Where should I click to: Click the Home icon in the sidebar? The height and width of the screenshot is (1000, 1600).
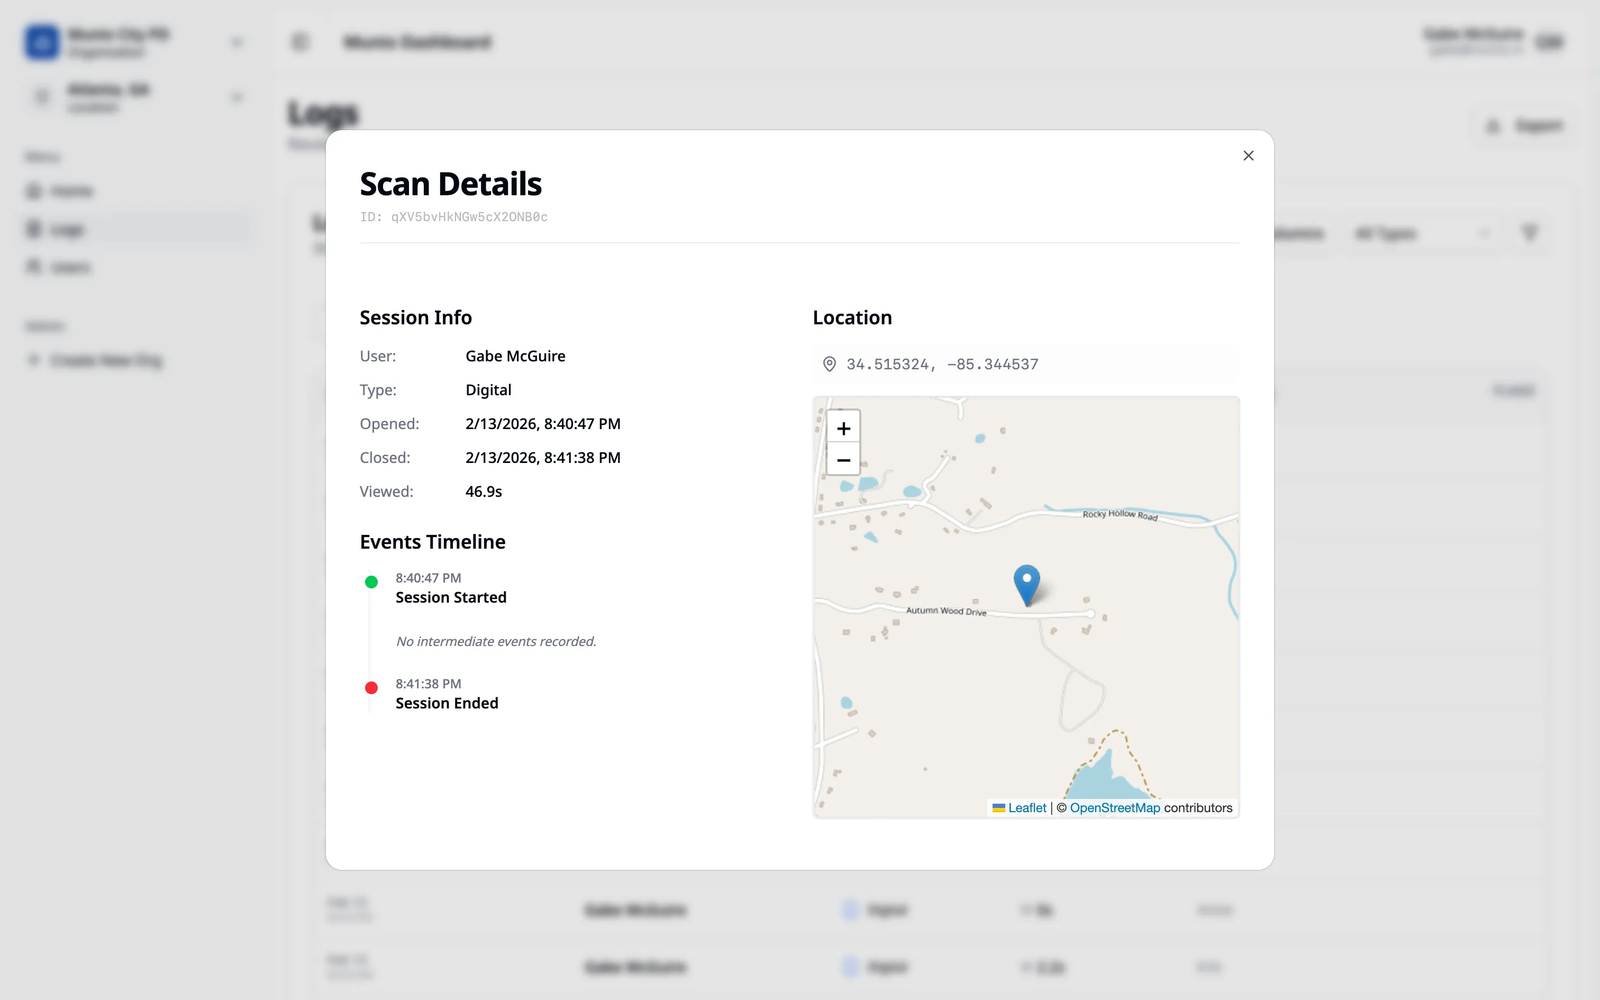click(34, 190)
